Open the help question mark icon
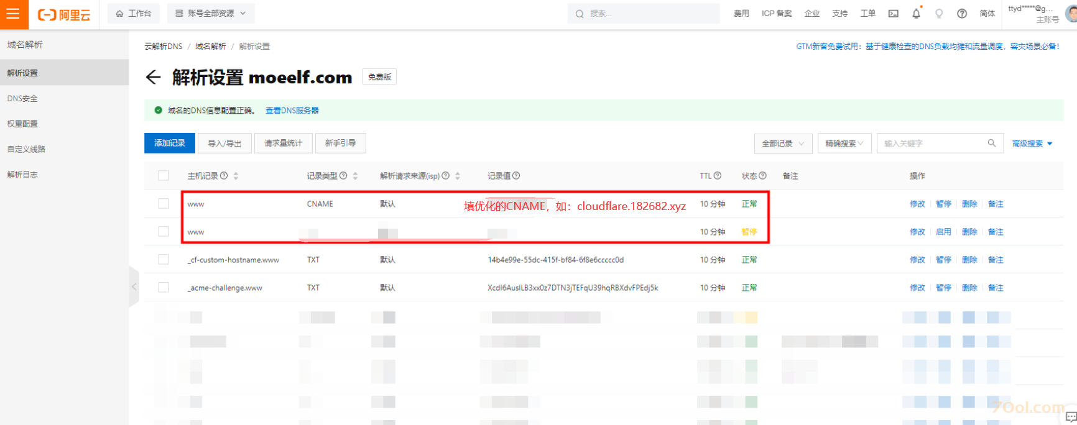The image size is (1077, 425). 962,14
